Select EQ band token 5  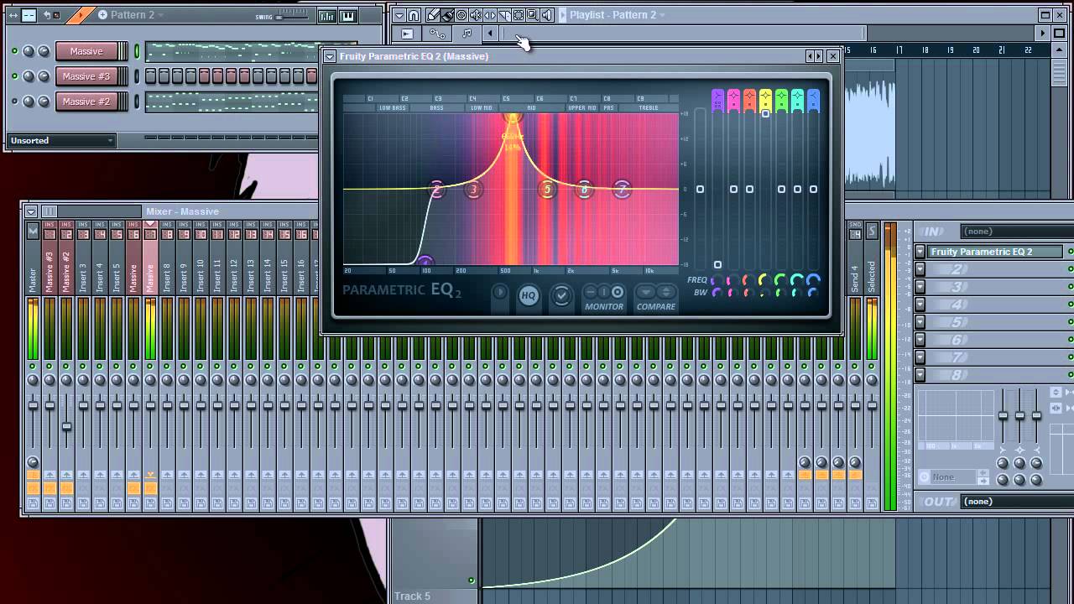click(547, 190)
